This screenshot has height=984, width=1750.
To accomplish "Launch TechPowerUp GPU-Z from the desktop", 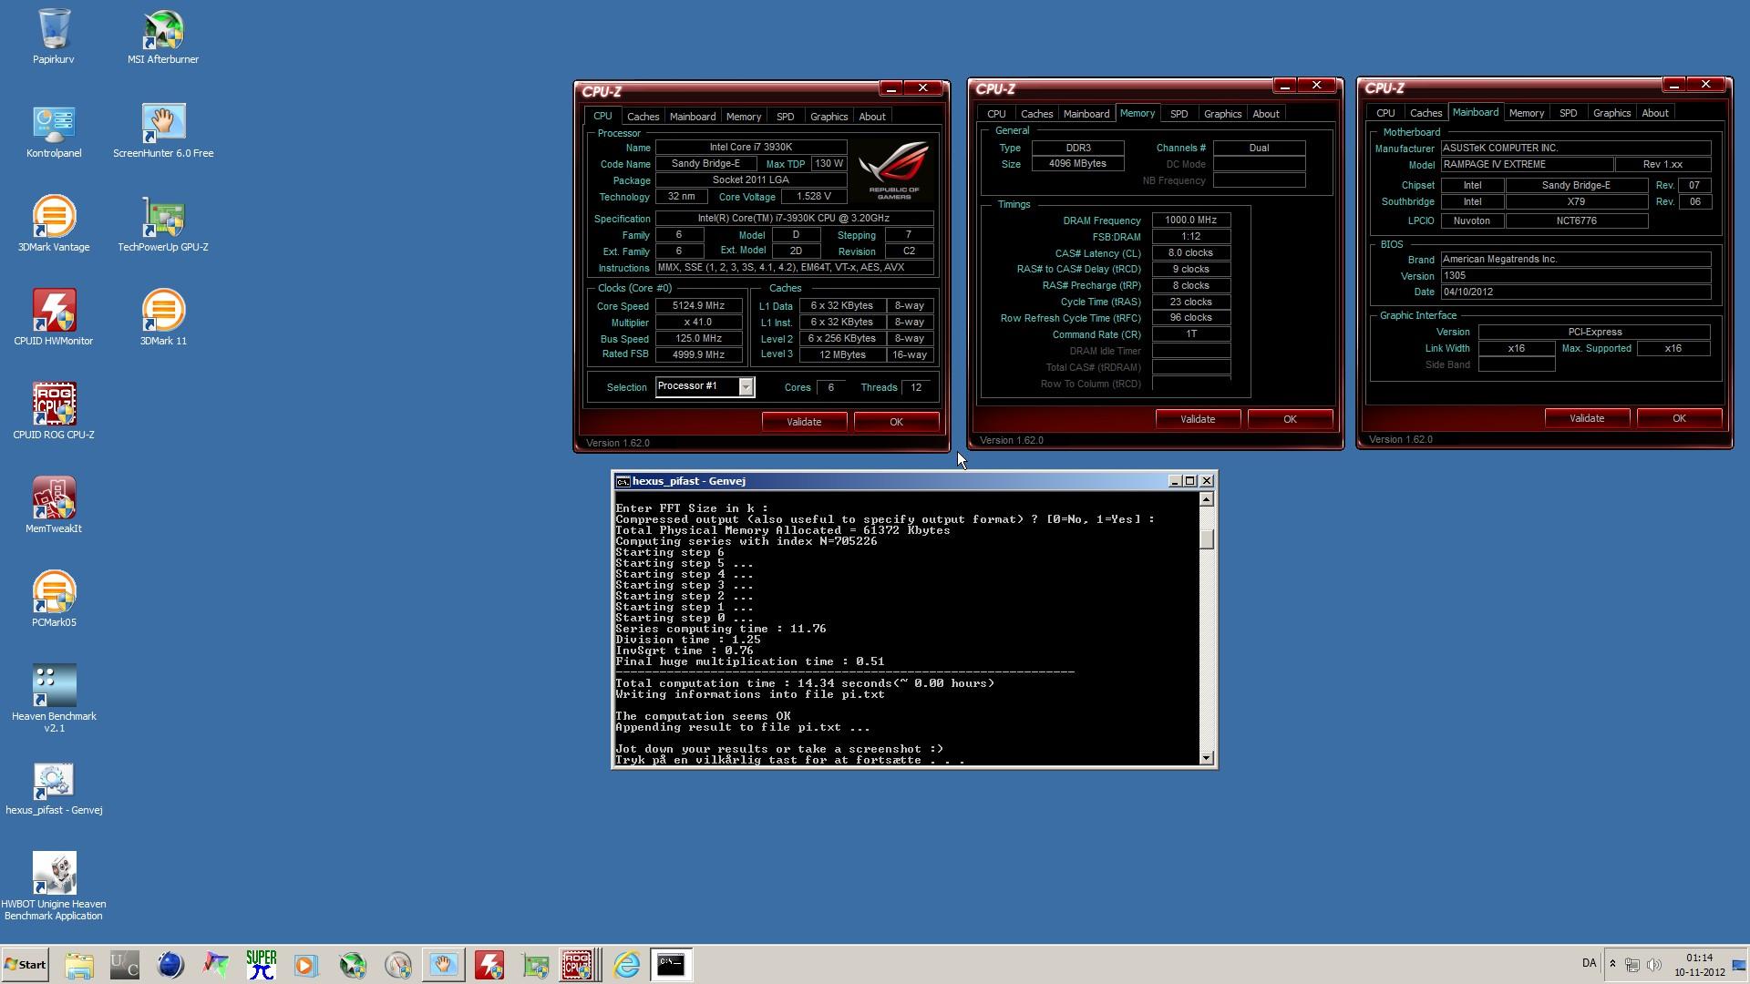I will click(163, 225).
